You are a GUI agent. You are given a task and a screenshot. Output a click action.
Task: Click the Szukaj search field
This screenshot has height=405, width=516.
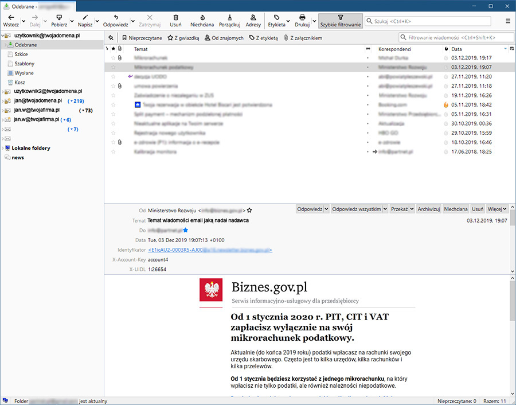430,21
